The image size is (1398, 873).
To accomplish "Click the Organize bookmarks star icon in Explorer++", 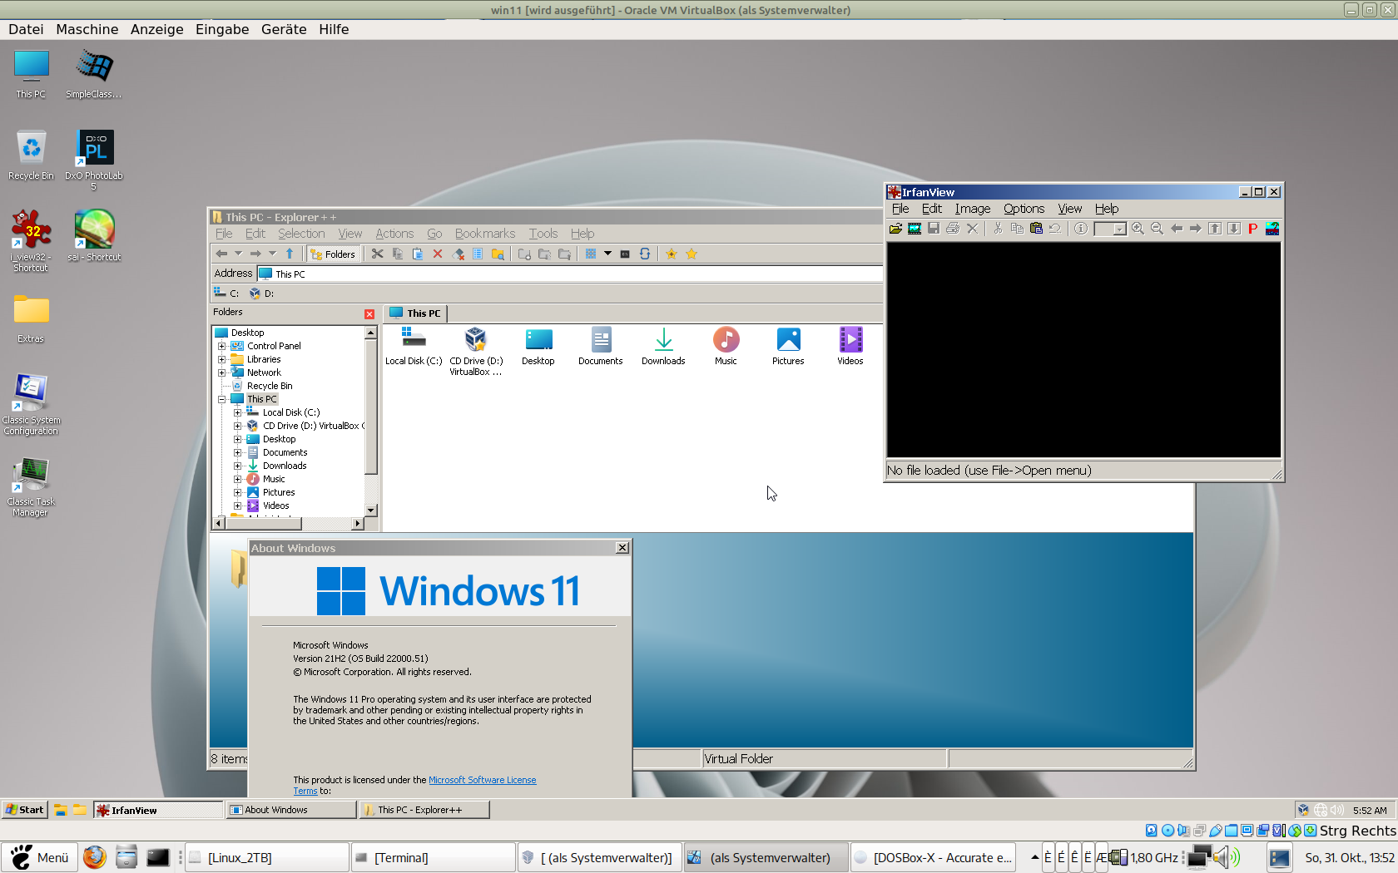I will tap(692, 254).
